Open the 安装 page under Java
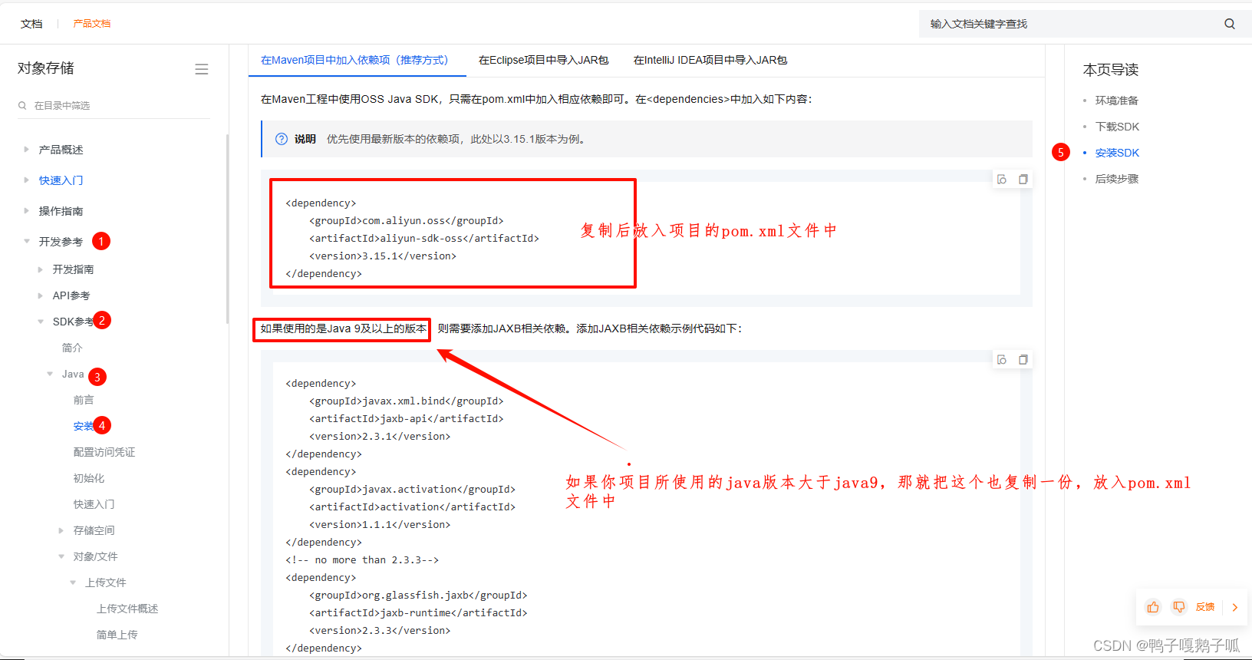The image size is (1252, 660). pos(83,426)
